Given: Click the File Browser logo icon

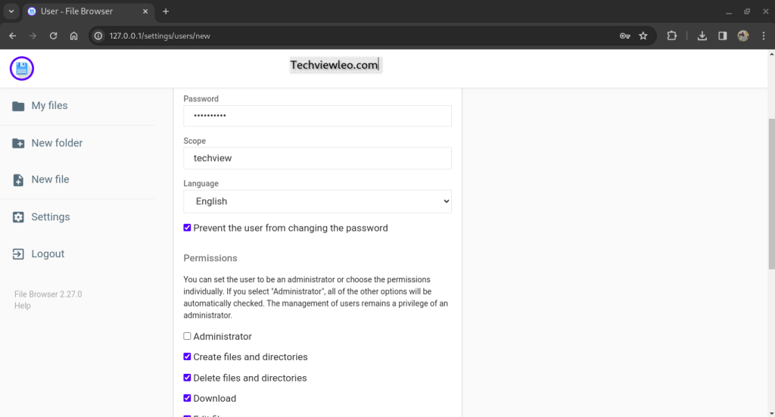Looking at the screenshot, I should point(22,69).
